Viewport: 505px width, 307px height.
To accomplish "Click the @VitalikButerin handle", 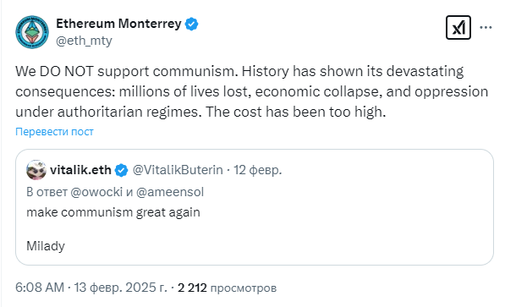I will tap(178, 170).
